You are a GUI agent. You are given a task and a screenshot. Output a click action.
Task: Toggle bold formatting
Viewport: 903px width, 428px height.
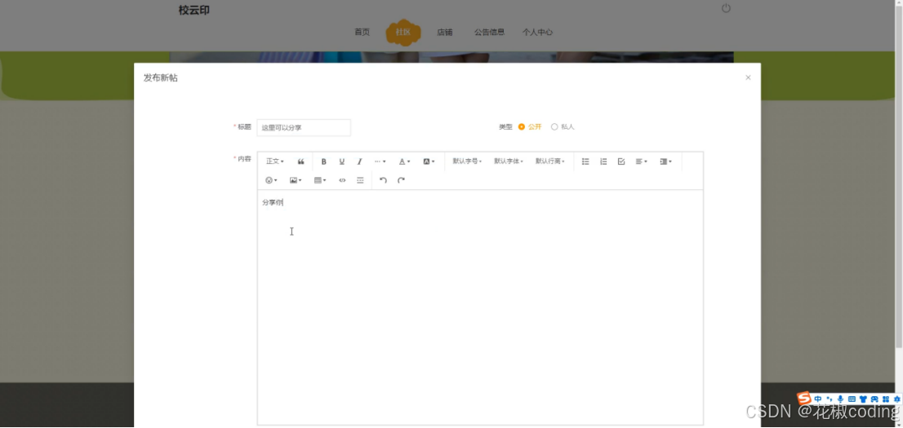pyautogui.click(x=323, y=161)
